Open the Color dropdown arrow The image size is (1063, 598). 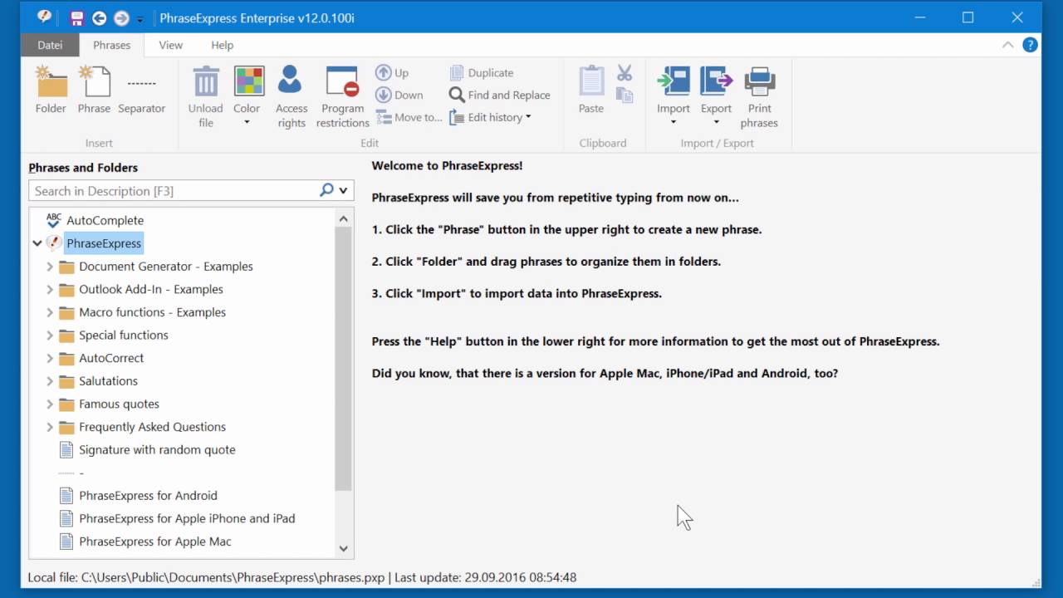pos(247,123)
